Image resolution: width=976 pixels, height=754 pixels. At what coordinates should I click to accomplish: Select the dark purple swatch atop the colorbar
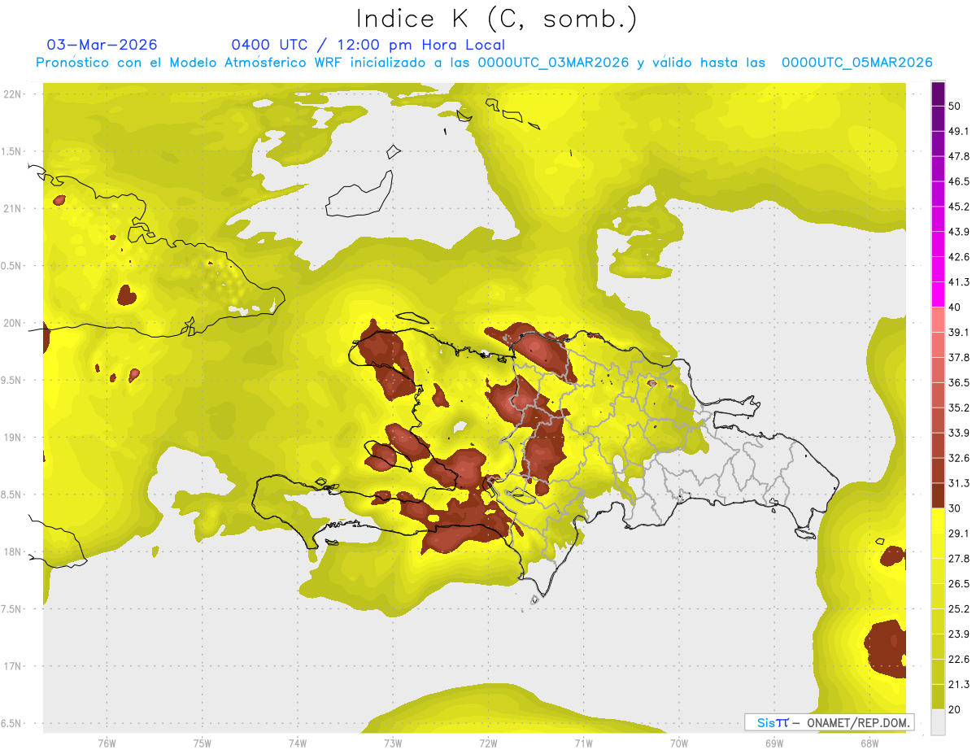pos(938,94)
